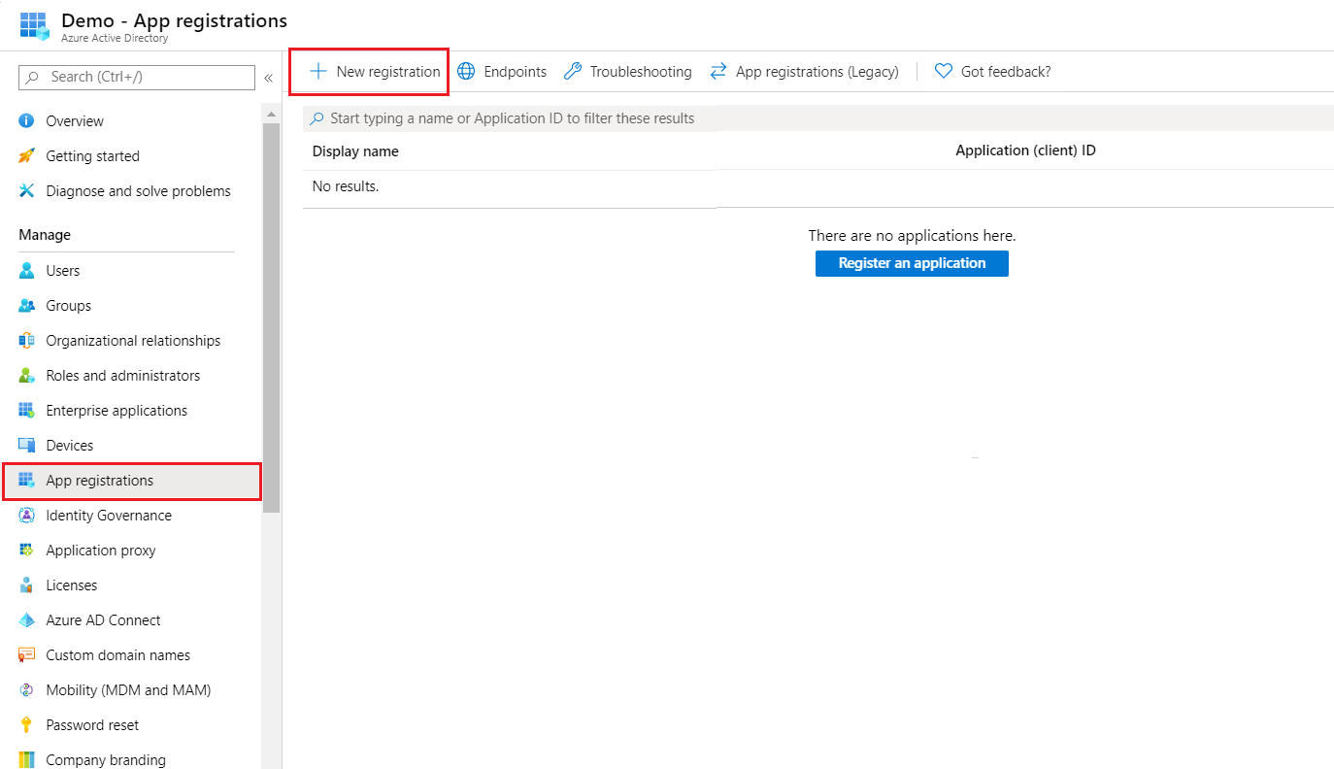The height and width of the screenshot is (769, 1334).
Task: Click the 'There are no applications here.' message
Action: click(x=912, y=236)
